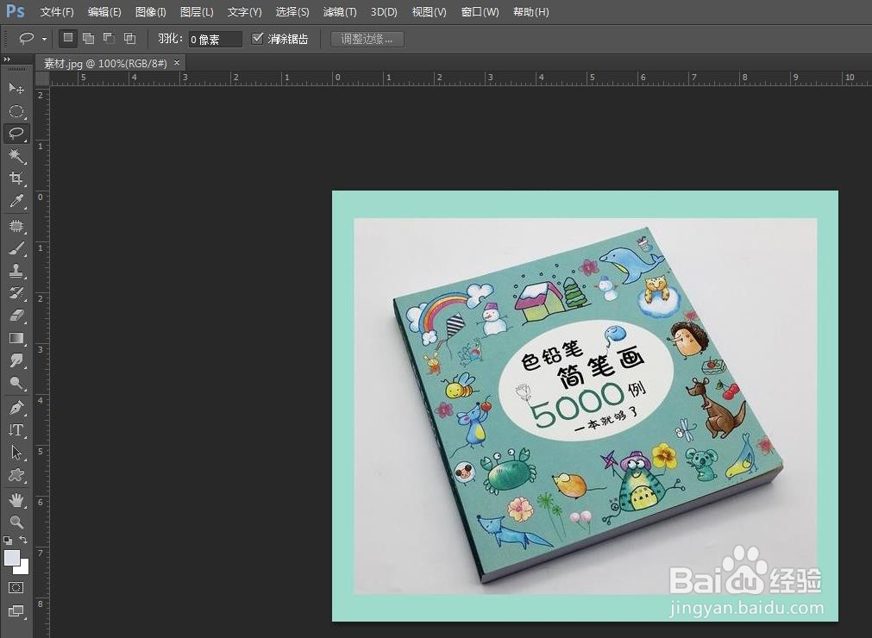Click the Photoshop Ps logo

tap(16, 10)
